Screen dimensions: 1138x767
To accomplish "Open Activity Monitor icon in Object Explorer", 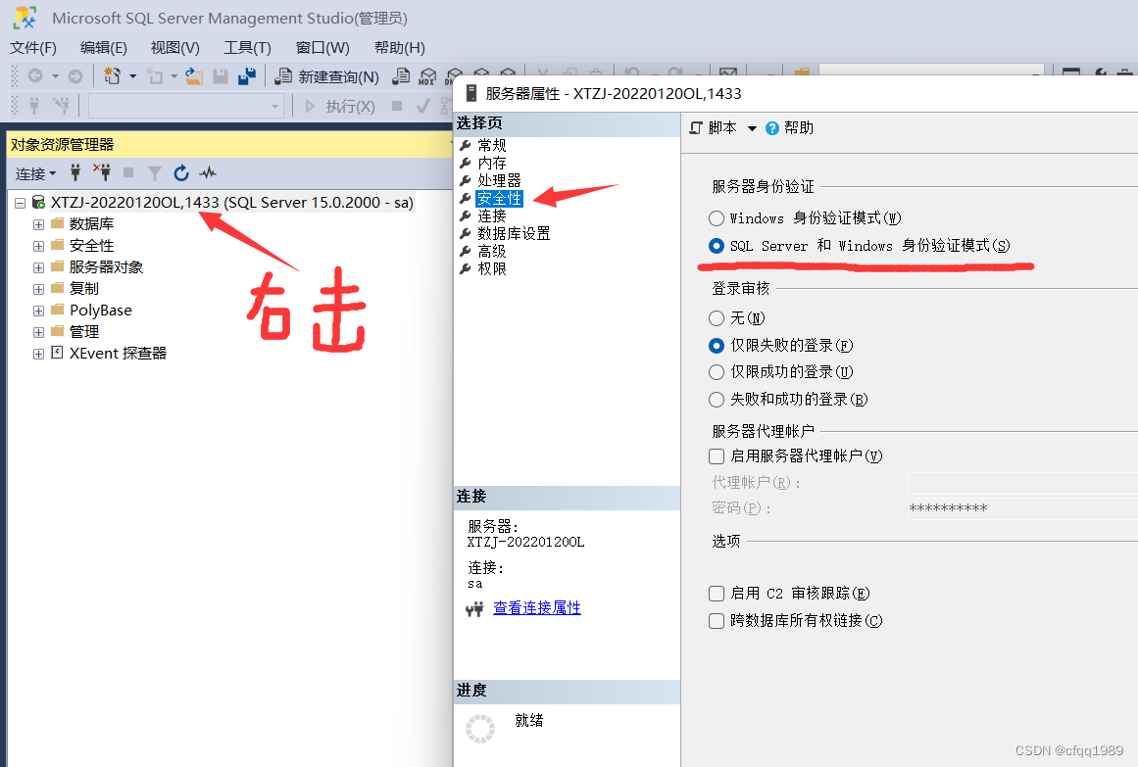I will point(209,172).
